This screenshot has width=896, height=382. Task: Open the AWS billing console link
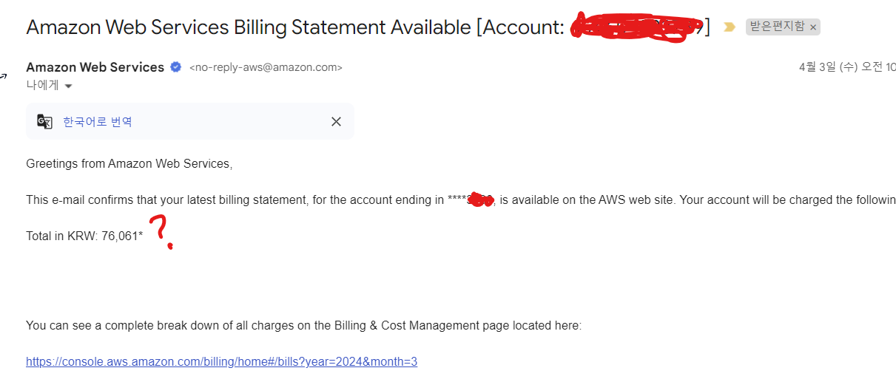click(x=221, y=362)
